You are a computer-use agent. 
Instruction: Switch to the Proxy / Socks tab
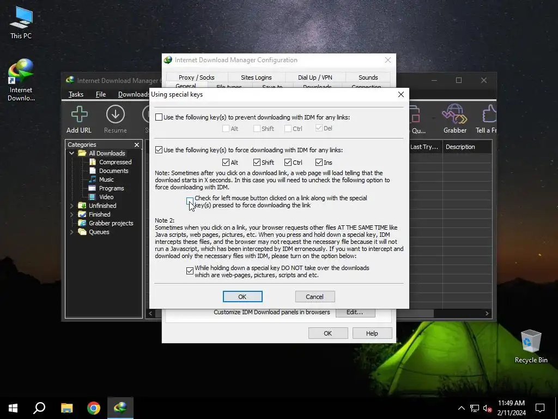coord(196,77)
